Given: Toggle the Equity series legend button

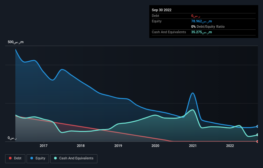Looking at the screenshot, I should pos(38,158).
